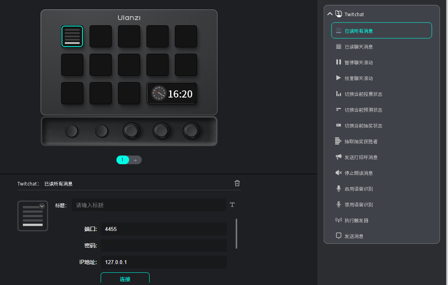Click the 密码 password field

(163, 246)
